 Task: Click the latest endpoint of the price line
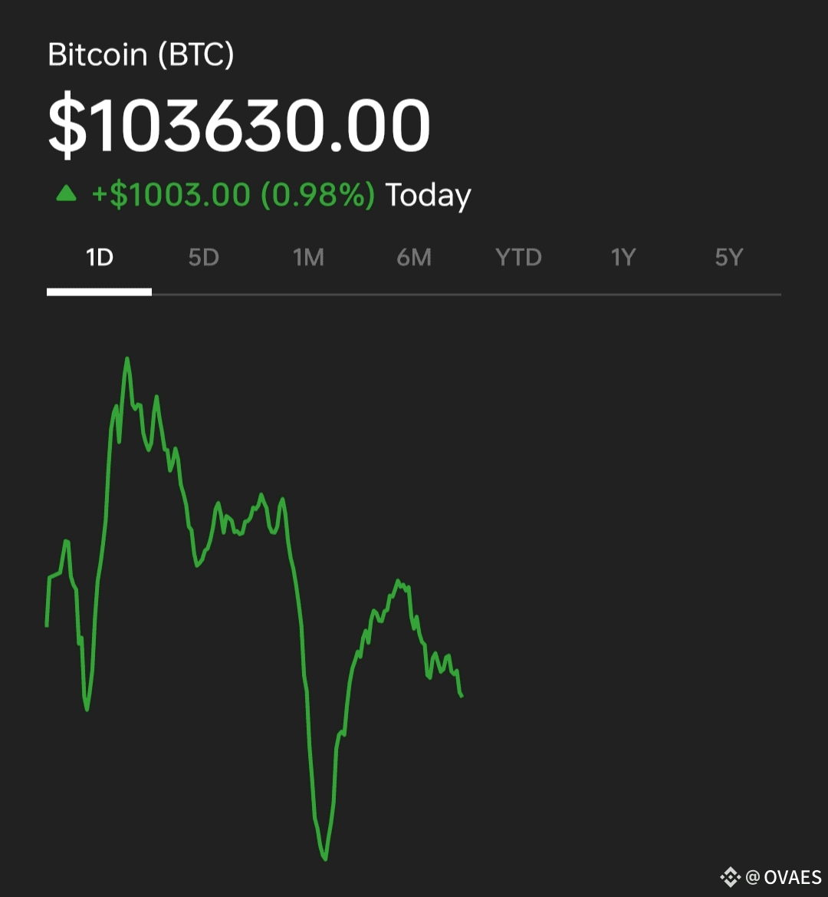point(461,695)
